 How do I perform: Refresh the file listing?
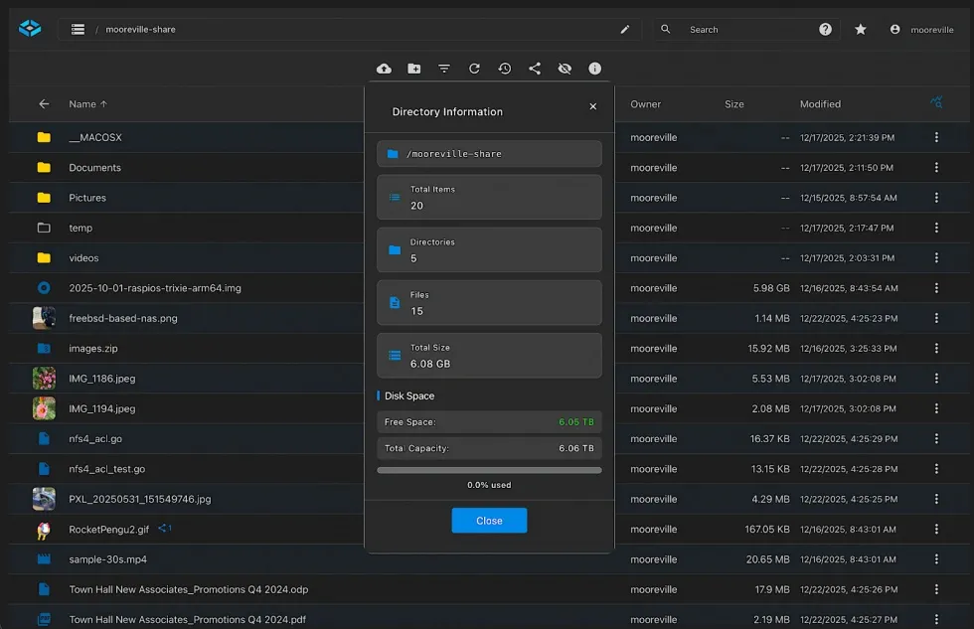pyautogui.click(x=474, y=69)
